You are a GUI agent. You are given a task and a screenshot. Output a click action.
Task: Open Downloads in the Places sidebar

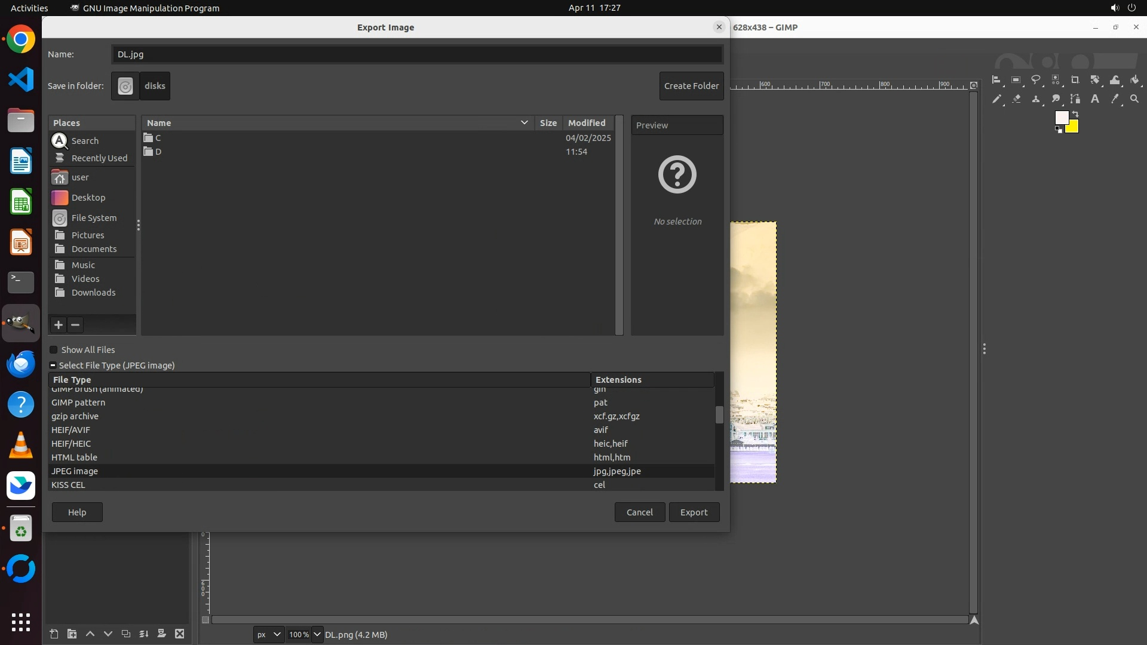(x=93, y=293)
